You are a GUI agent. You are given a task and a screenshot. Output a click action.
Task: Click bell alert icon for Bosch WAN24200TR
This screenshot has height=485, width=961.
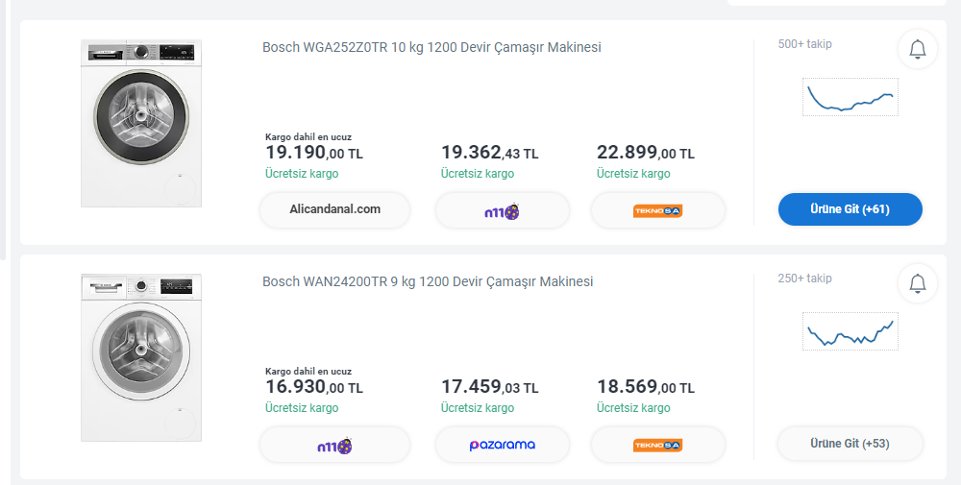click(x=917, y=284)
